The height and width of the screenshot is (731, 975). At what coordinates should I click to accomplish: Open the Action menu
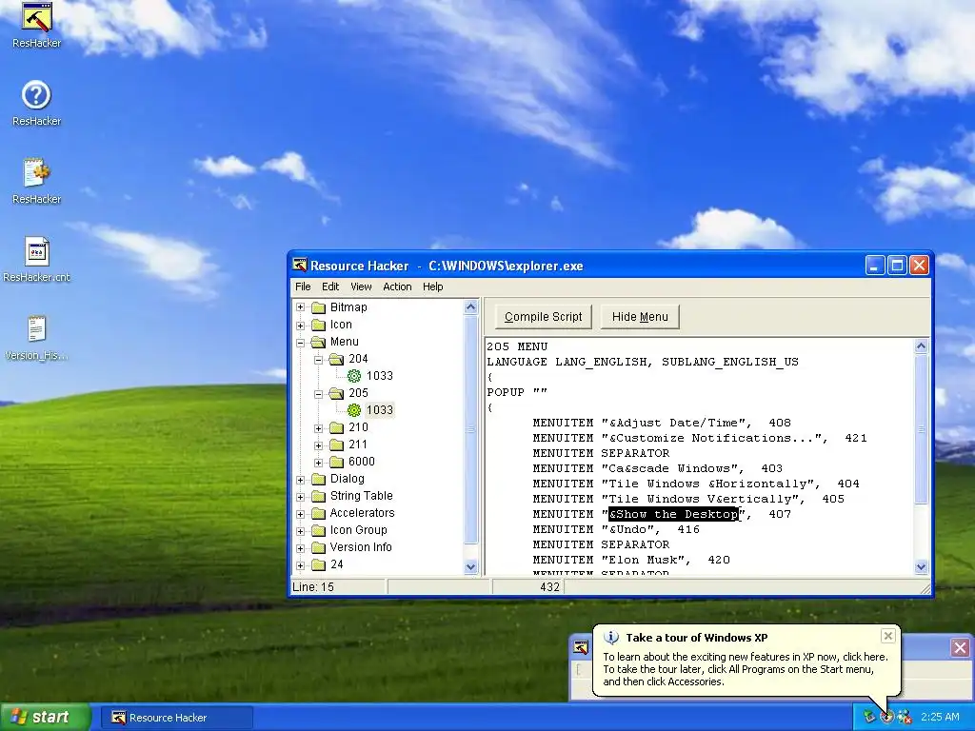pos(397,286)
